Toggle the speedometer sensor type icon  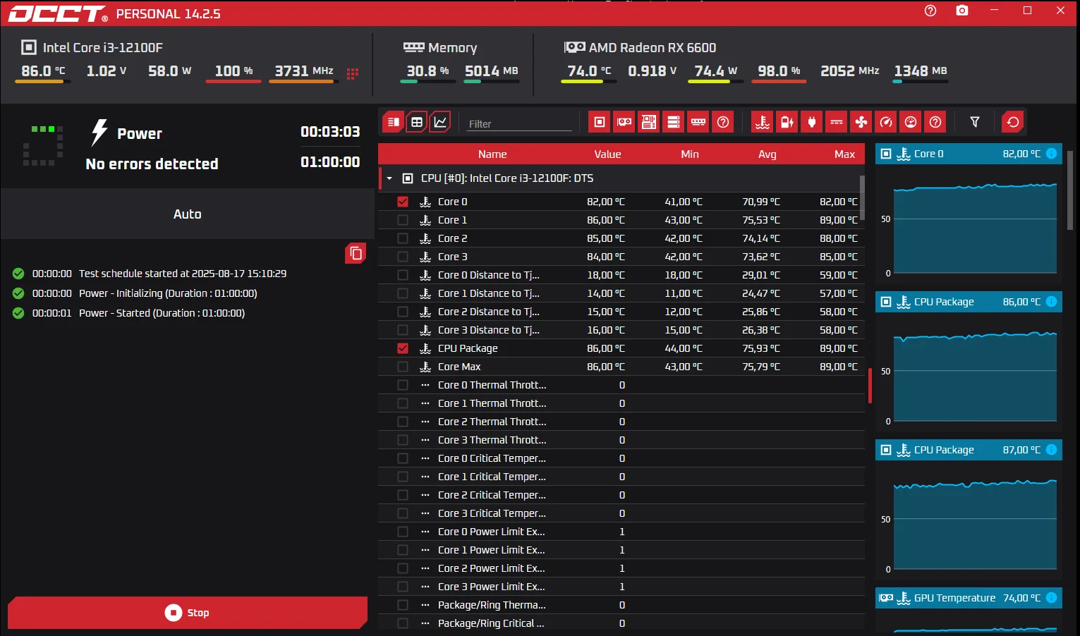coord(886,122)
